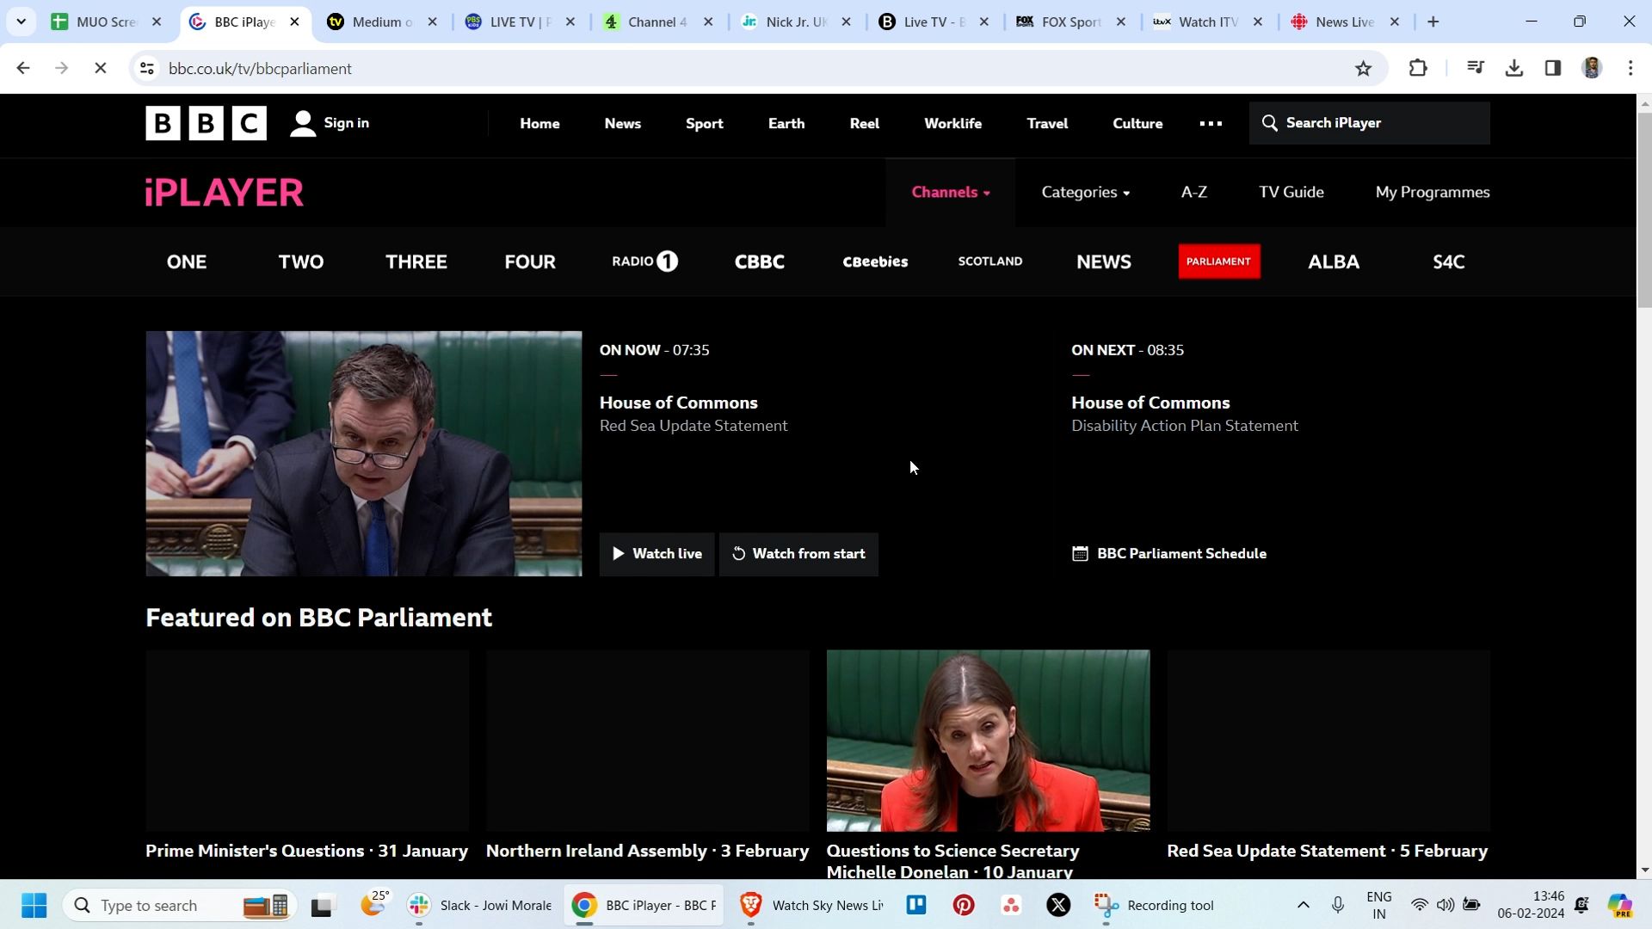Select the Radio 1 channel logo
This screenshot has height=929, width=1652.
(x=644, y=261)
